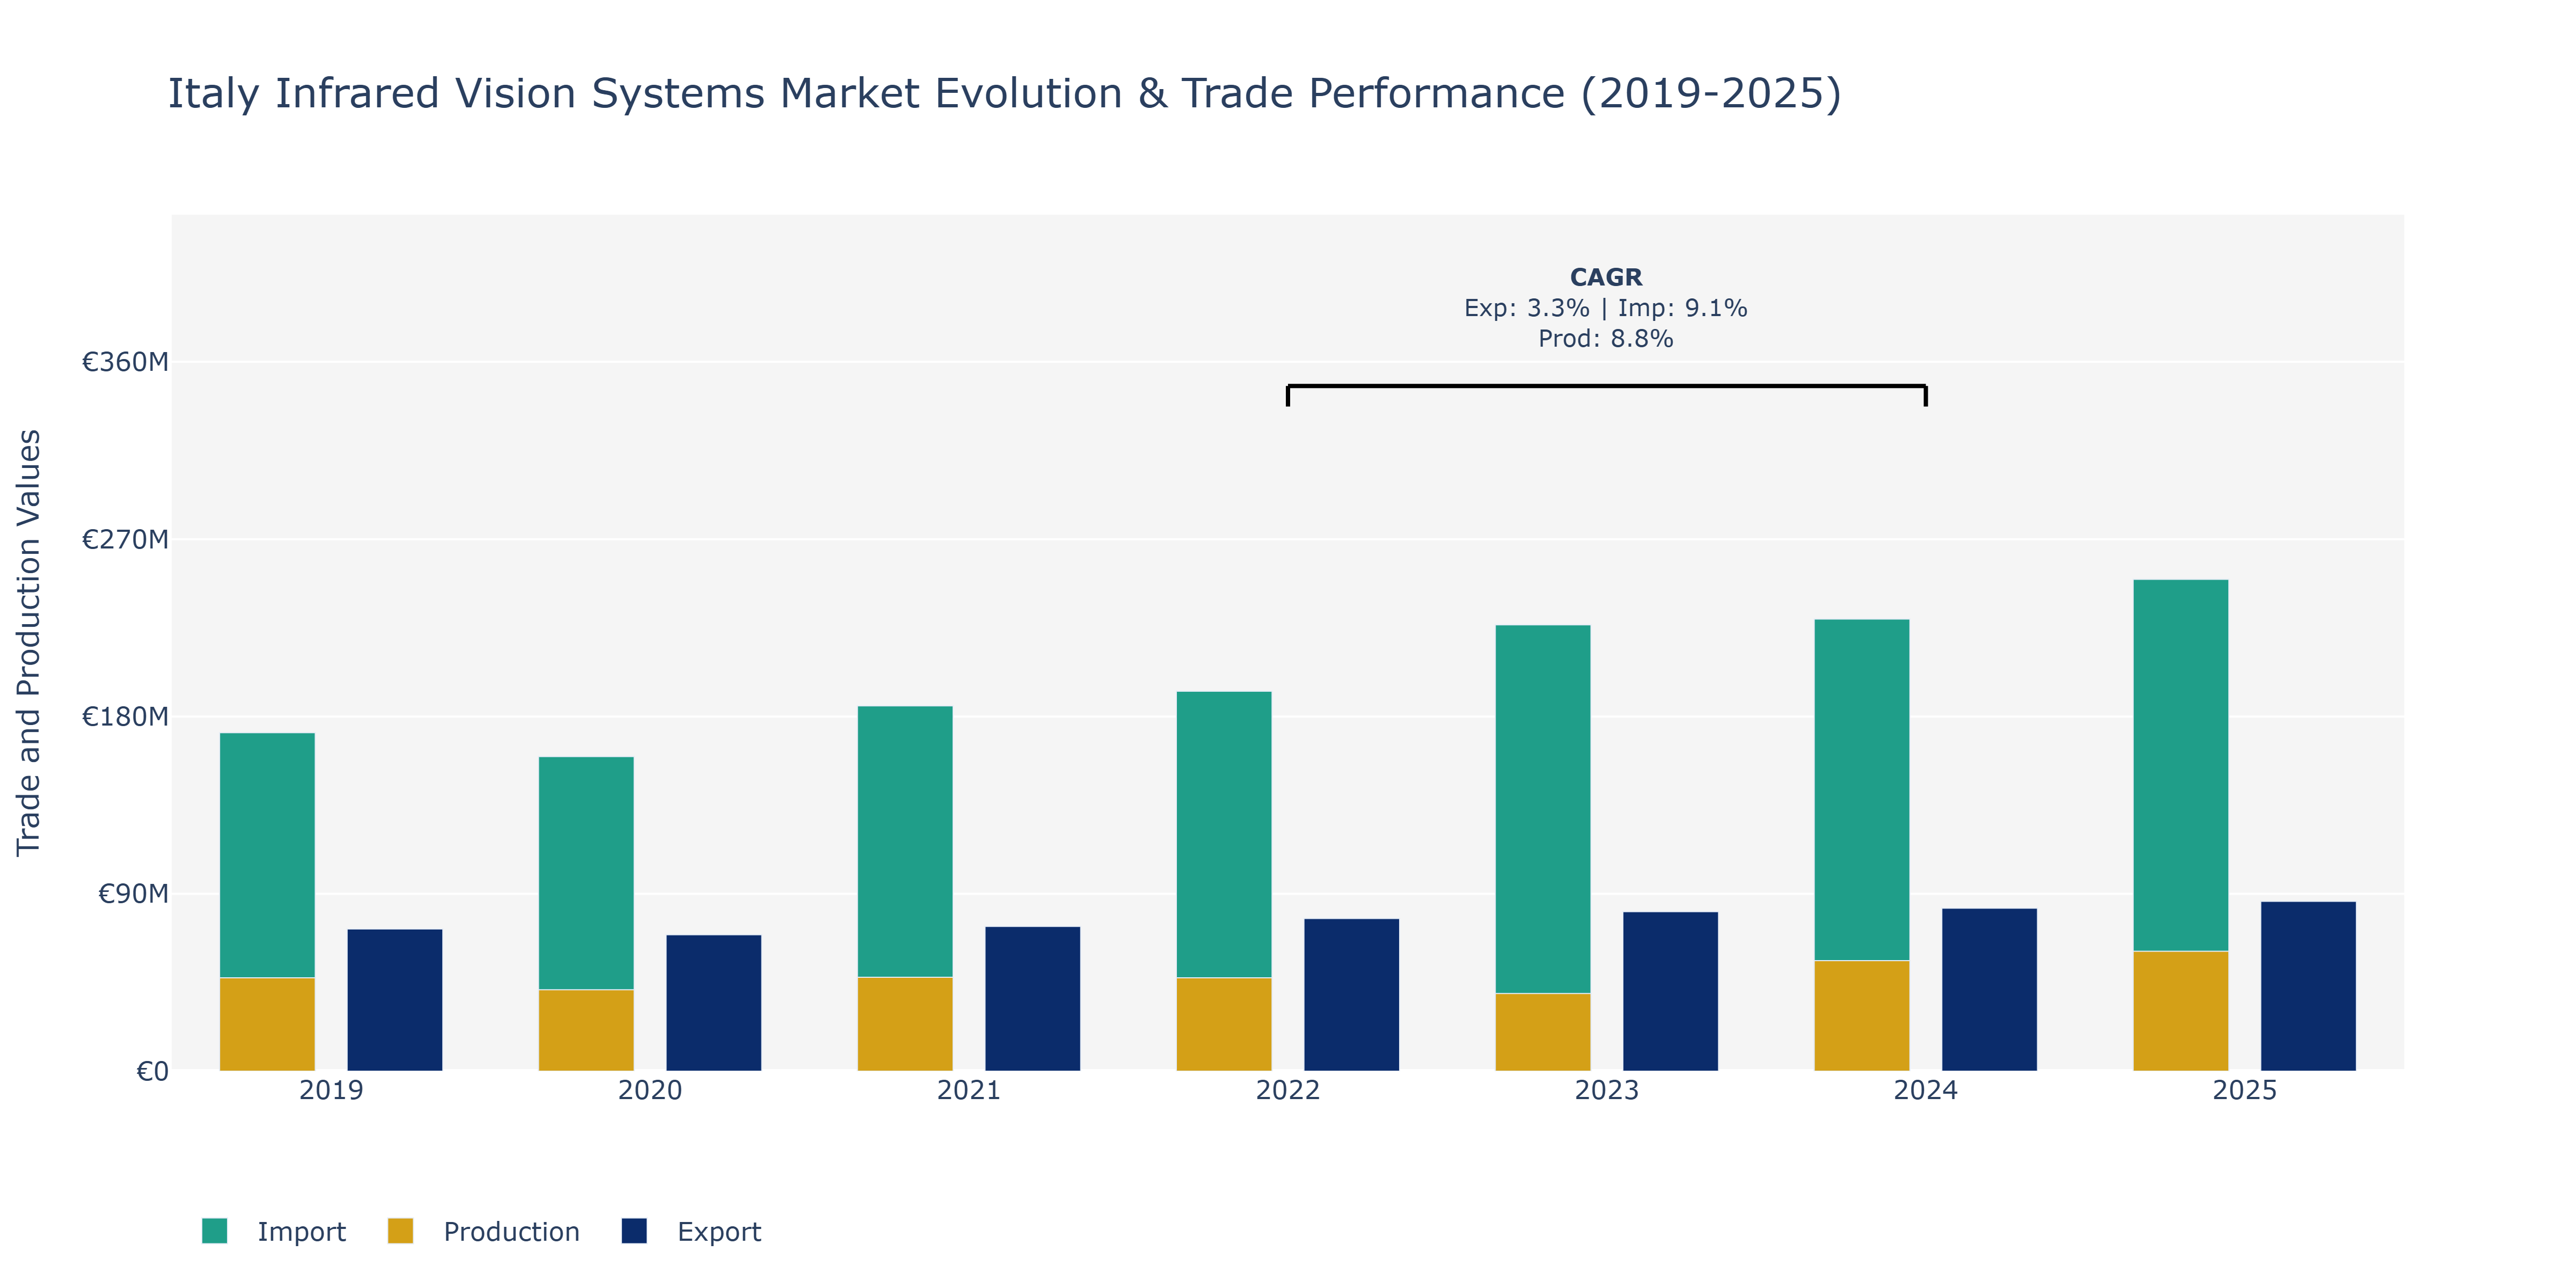Select the 2024 Production bar segment
The image size is (2576, 1288).
[x=1862, y=1016]
